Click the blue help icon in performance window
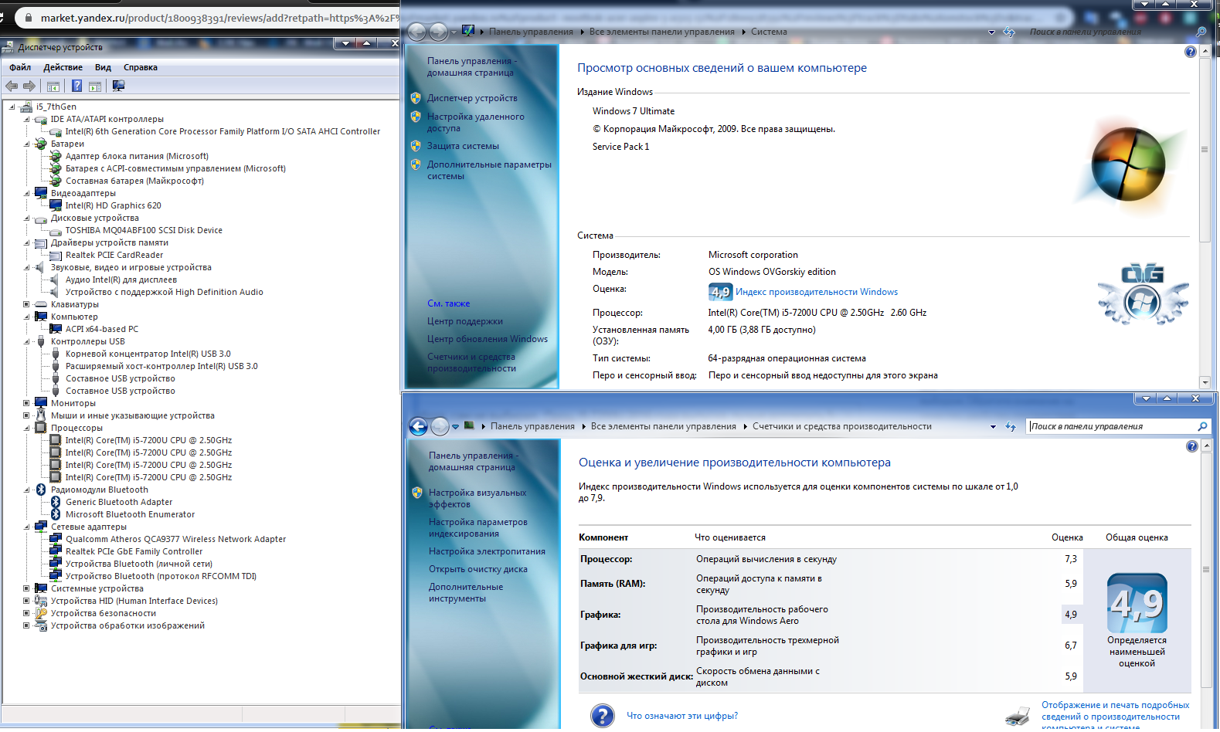 tap(1192, 446)
